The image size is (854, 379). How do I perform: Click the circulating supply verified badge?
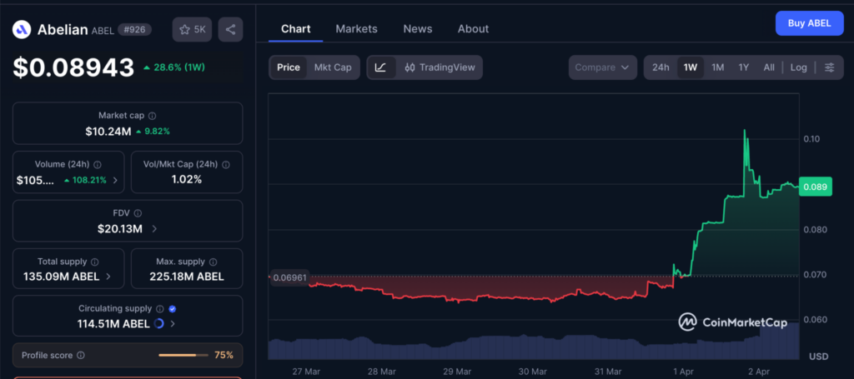pyautogui.click(x=172, y=309)
